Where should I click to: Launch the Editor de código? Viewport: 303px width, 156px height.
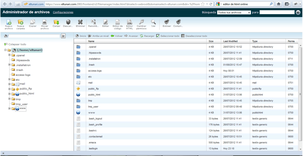pos(118,24)
